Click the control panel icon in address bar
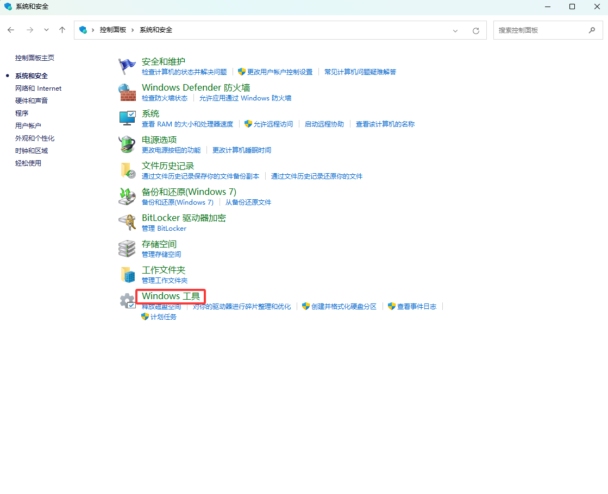The image size is (608, 494). (x=83, y=30)
